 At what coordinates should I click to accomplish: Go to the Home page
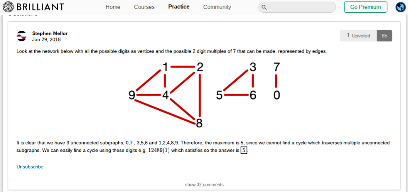pyautogui.click(x=113, y=7)
